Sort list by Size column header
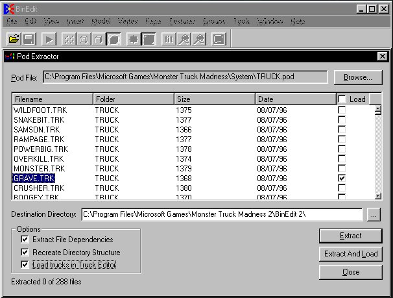This screenshot has height=298, width=393. (214, 99)
